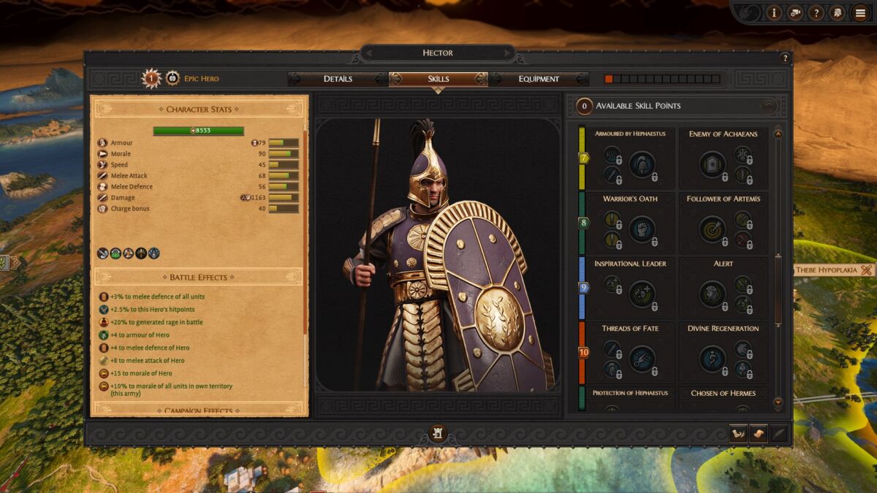Click '+20% to generated rage in battle'
Image resolution: width=877 pixels, height=493 pixels.
pos(156,322)
